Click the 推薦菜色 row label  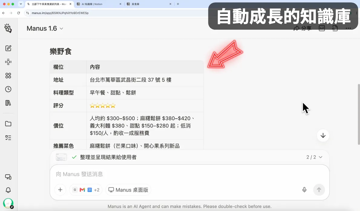pyautogui.click(x=63, y=146)
